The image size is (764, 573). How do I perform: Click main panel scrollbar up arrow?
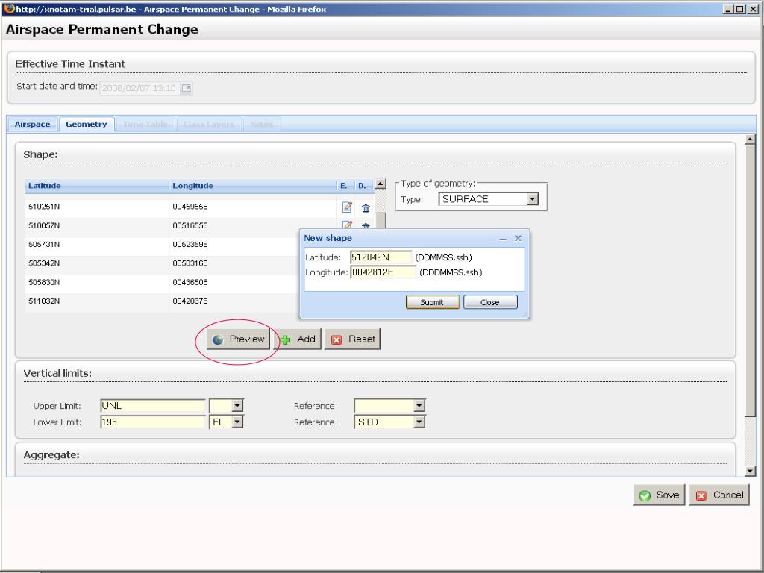tap(751, 140)
